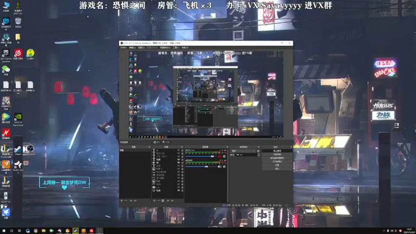416x234 pixels.
Task: Click the 停止推流 button
Action: (x=277, y=151)
